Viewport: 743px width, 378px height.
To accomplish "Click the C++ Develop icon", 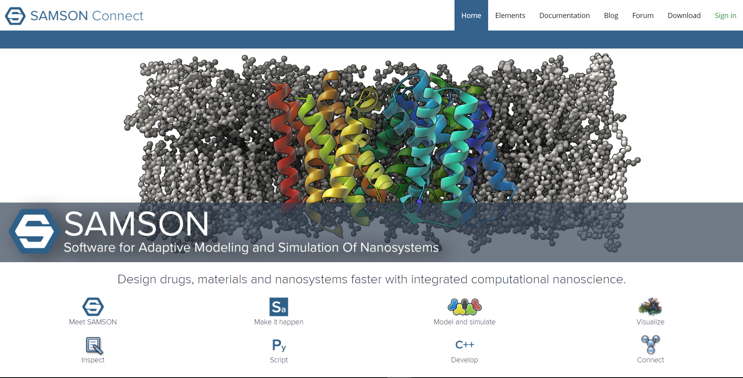I will point(465,345).
